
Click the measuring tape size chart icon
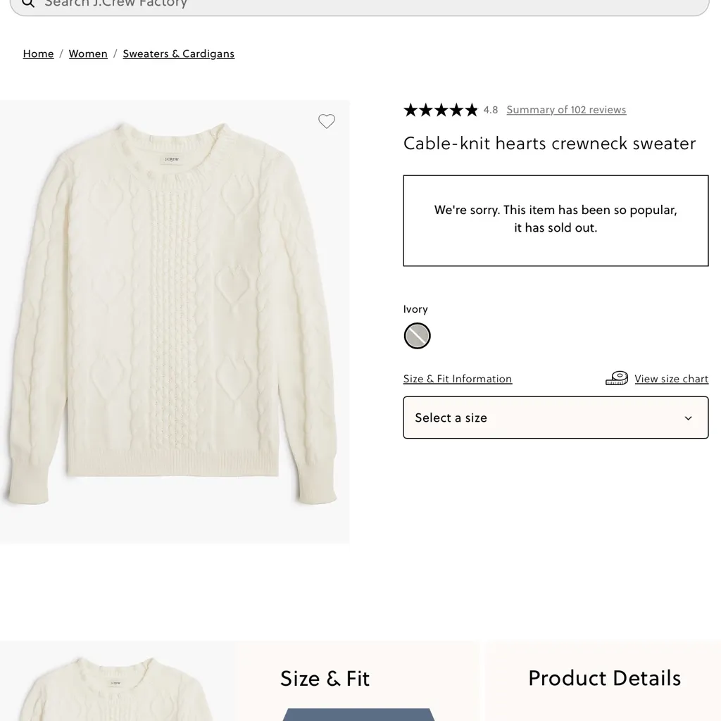(x=616, y=378)
